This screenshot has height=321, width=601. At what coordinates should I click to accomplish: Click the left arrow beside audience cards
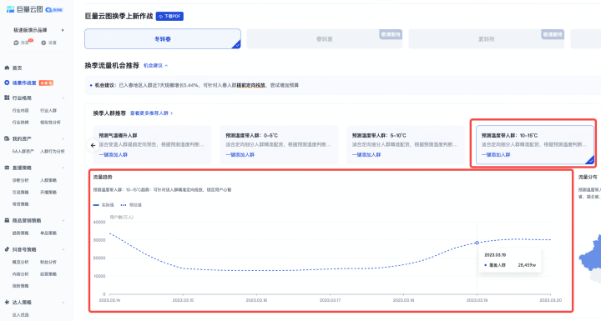(x=93, y=146)
